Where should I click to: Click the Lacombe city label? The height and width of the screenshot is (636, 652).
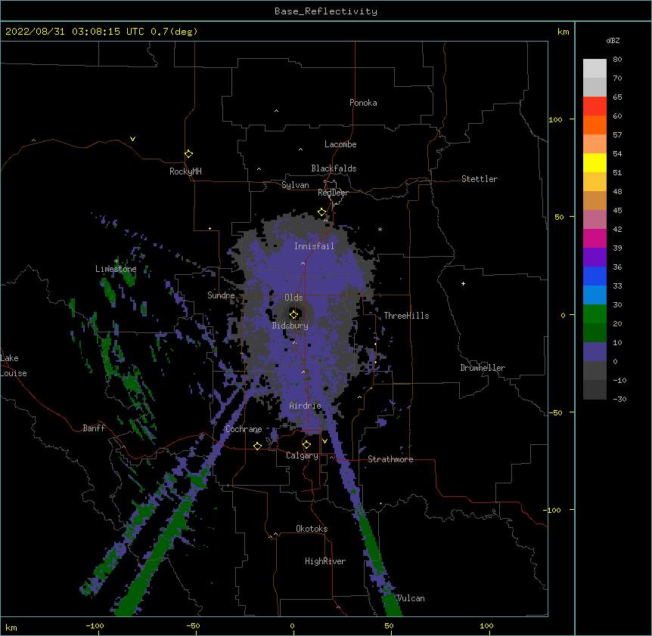click(x=340, y=144)
